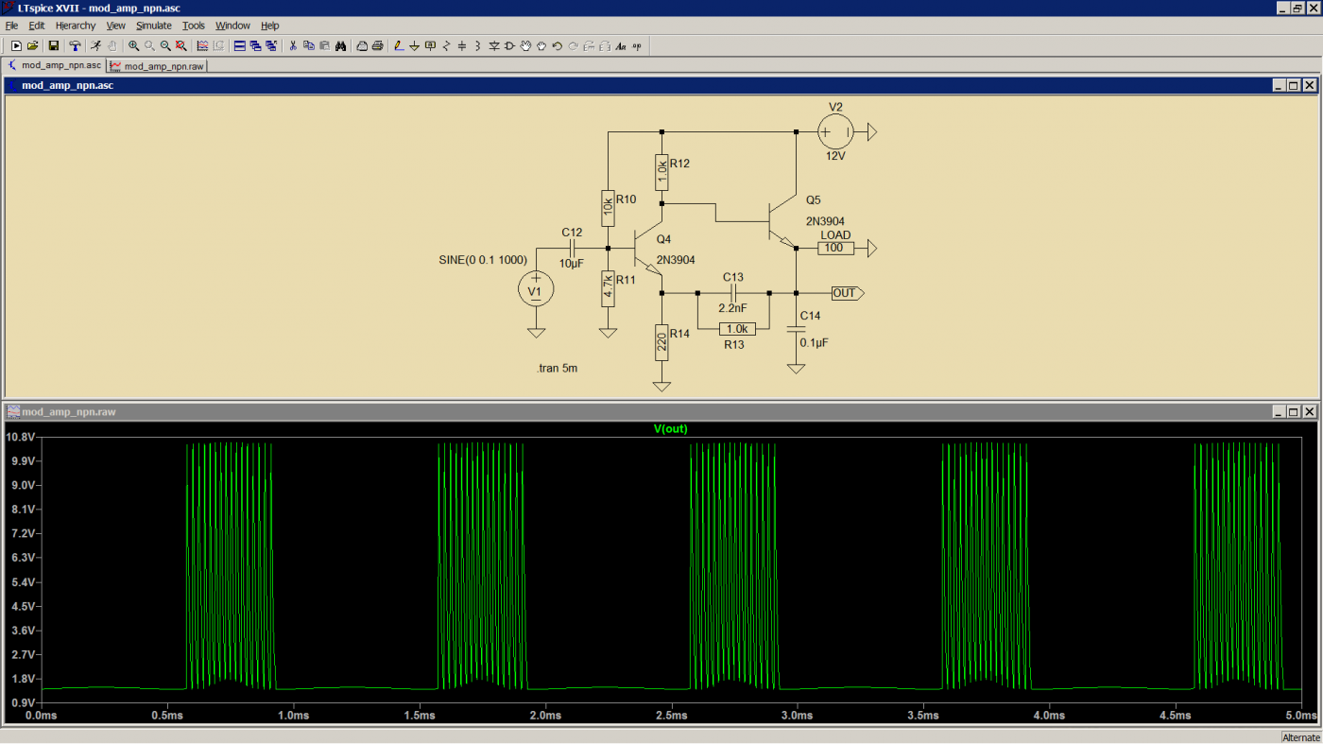Select the Draw wire pencil tool
The width and height of the screenshot is (1323, 744).
399,45
